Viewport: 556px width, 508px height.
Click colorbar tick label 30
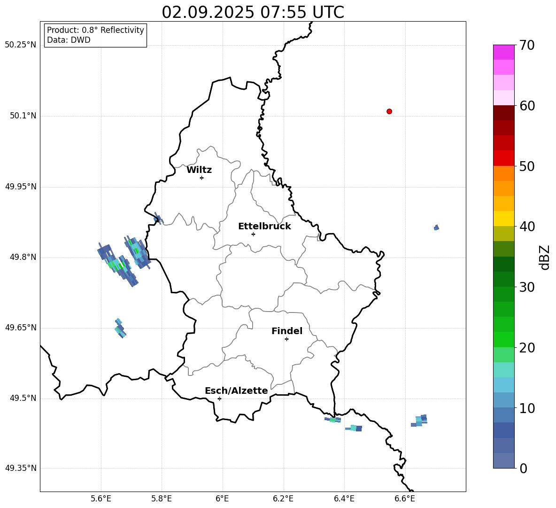527,287
